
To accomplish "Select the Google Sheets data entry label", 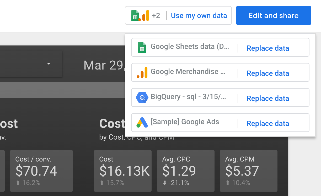I will [190, 47].
